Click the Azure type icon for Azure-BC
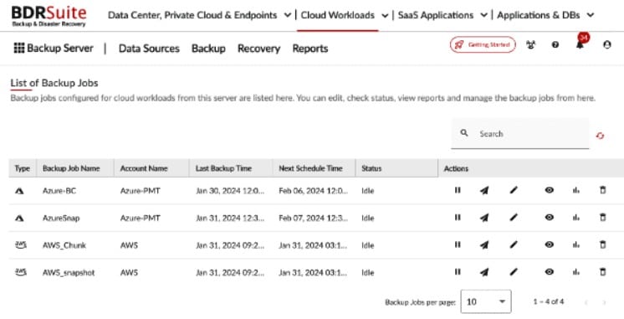Viewport: 624px width, 319px height. 19,191
